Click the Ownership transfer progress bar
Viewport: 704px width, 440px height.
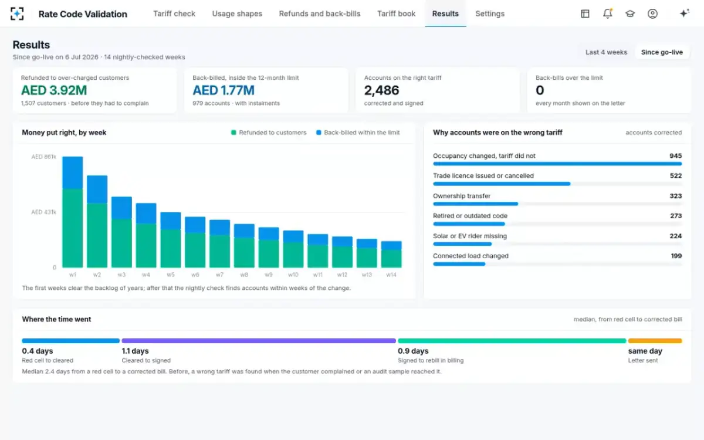click(x=557, y=204)
